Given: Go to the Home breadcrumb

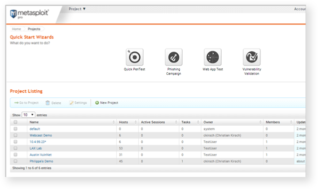Looking at the screenshot, I should (16, 29).
